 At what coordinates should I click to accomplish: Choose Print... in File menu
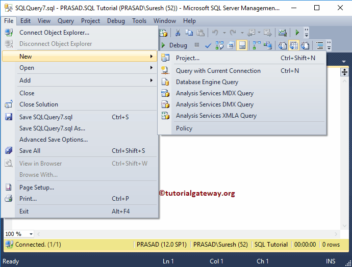[80, 199]
